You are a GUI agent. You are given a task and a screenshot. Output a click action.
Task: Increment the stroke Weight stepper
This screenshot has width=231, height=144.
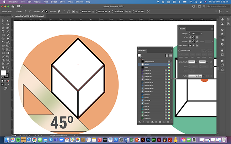[189, 33]
